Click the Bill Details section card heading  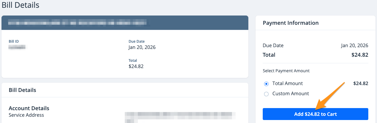pos(22,90)
